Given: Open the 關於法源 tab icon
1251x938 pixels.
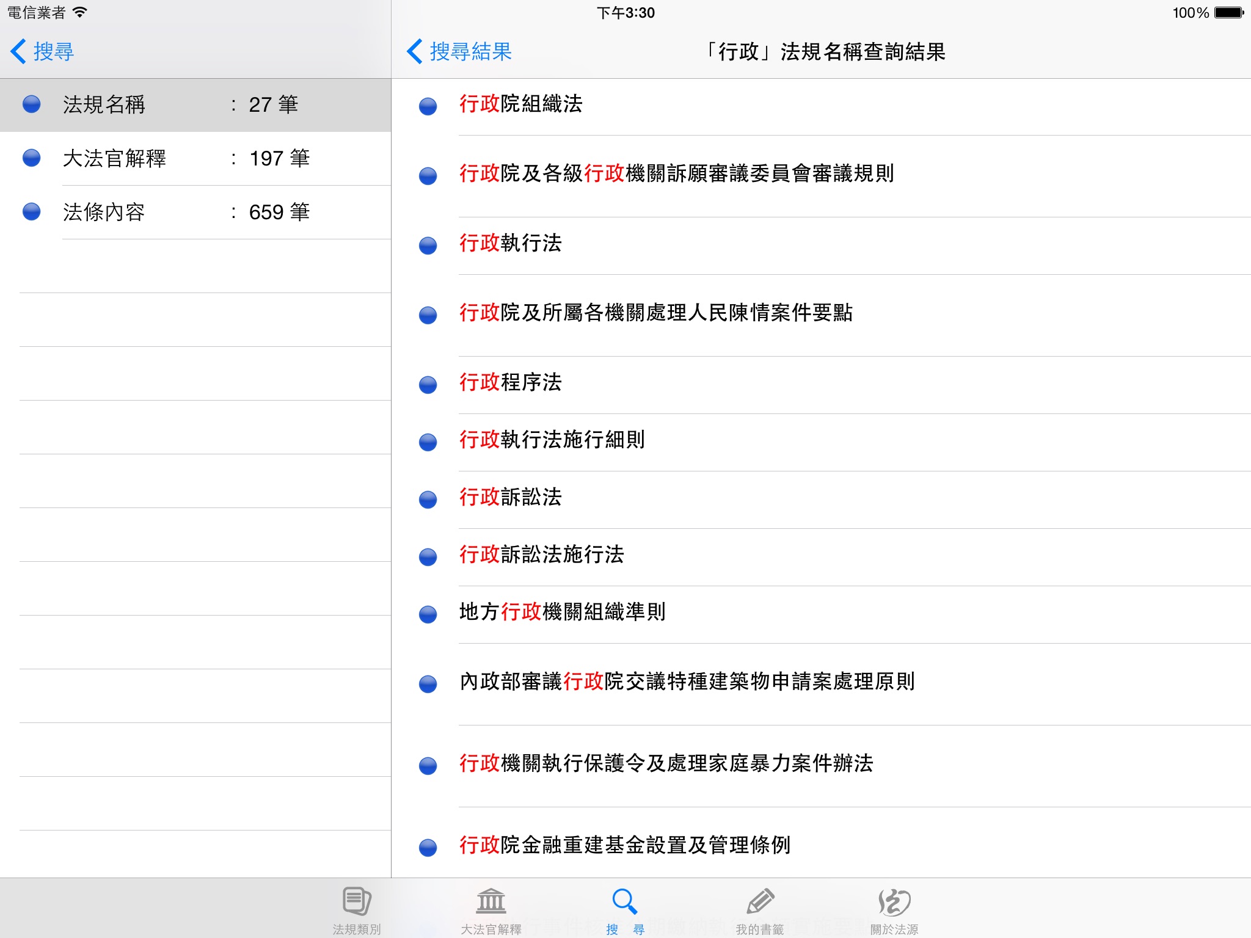Looking at the screenshot, I should (x=894, y=902).
